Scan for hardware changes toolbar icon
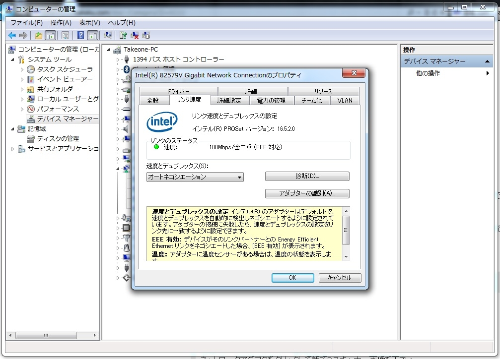The height and width of the screenshot is (359, 500). (107, 35)
